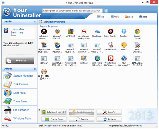The image size is (159, 129).
Task: Click the Refresh button
Action: [109, 119]
